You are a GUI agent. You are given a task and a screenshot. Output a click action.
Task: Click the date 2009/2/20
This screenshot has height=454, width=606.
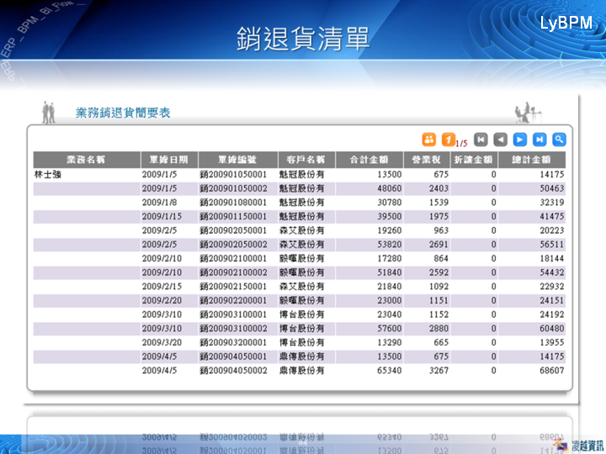162,300
